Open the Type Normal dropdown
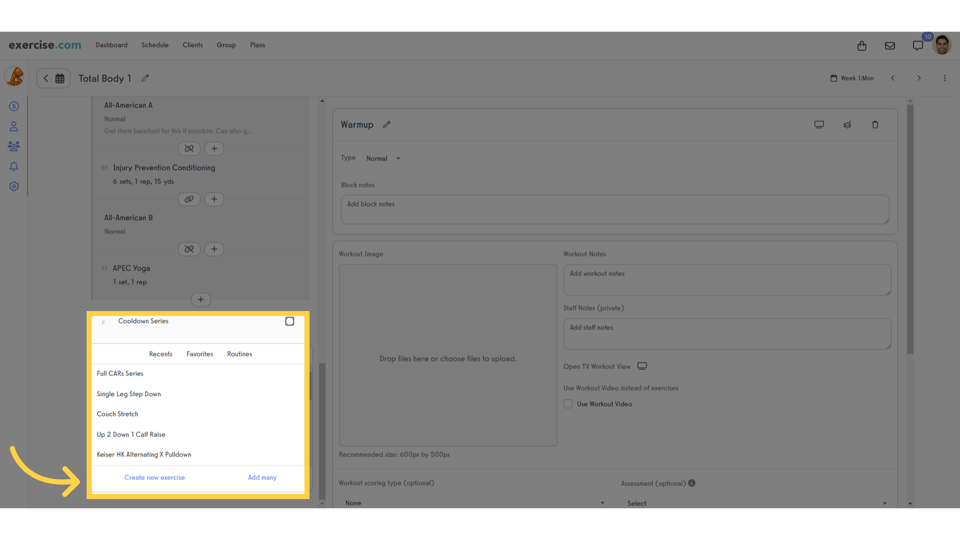The image size is (960, 540). tap(383, 158)
